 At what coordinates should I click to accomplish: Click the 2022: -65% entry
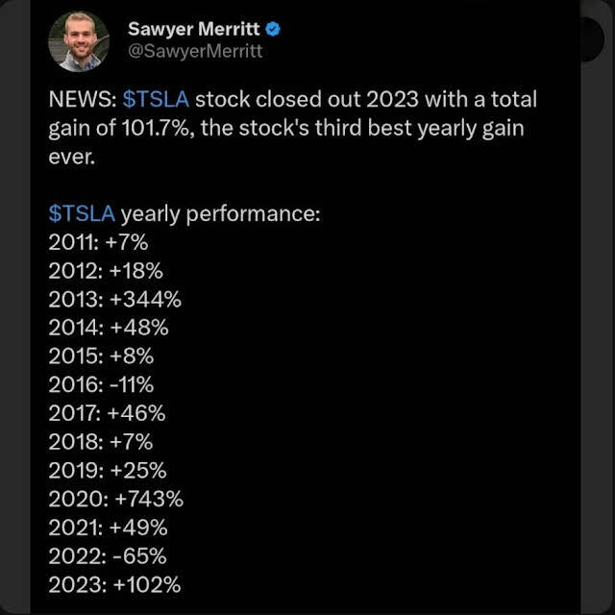coord(107,555)
